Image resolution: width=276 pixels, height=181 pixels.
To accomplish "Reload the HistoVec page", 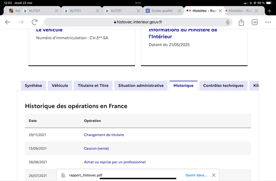I will (x=34, y=22).
